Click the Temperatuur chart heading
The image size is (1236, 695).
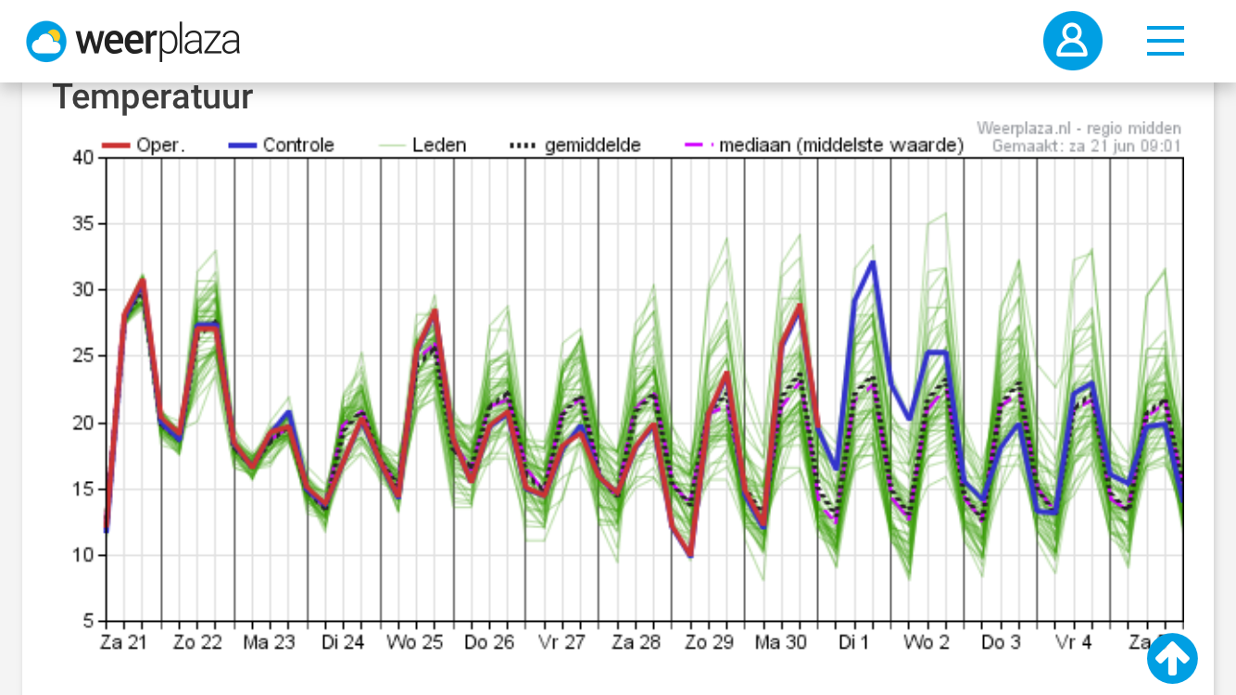click(152, 97)
